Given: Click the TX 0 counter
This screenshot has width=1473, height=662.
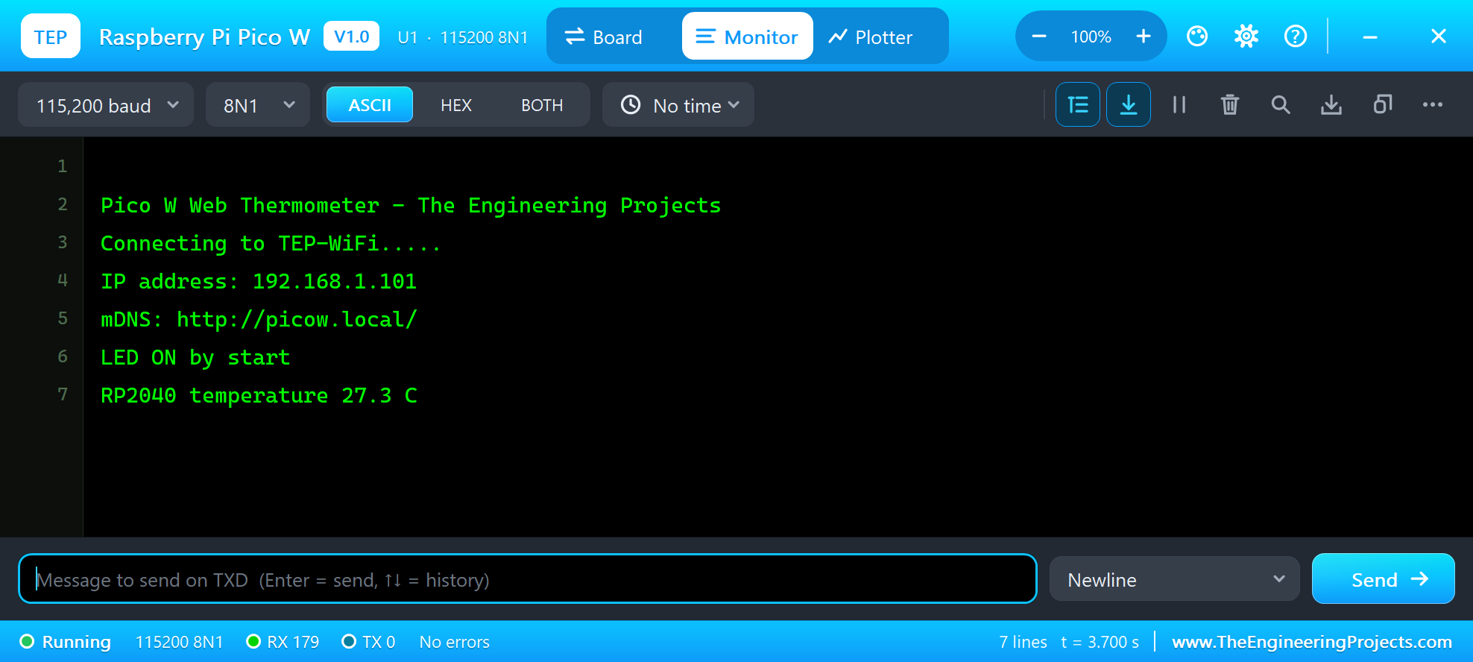Looking at the screenshot, I should pyautogui.click(x=368, y=642).
